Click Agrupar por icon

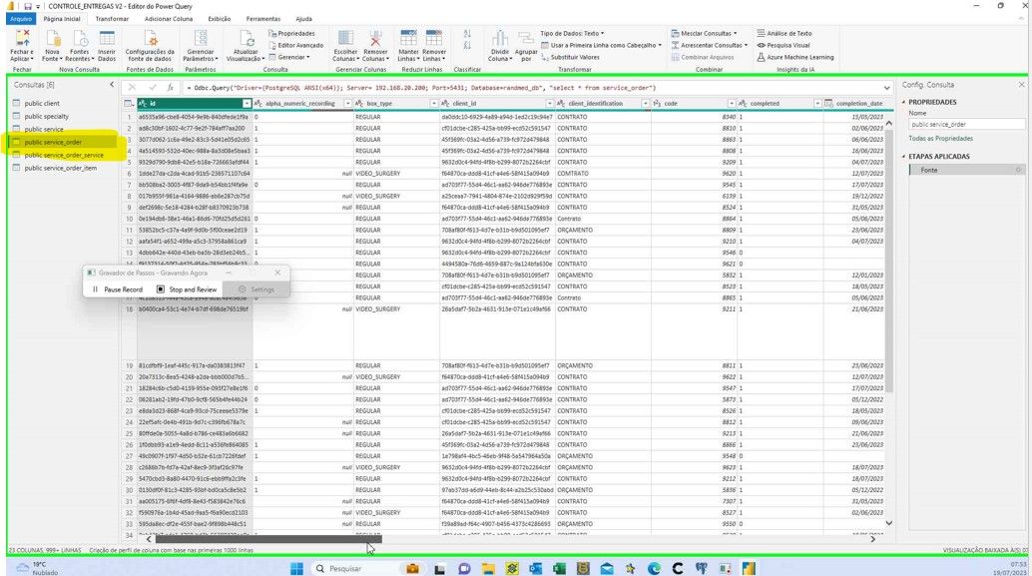[526, 38]
